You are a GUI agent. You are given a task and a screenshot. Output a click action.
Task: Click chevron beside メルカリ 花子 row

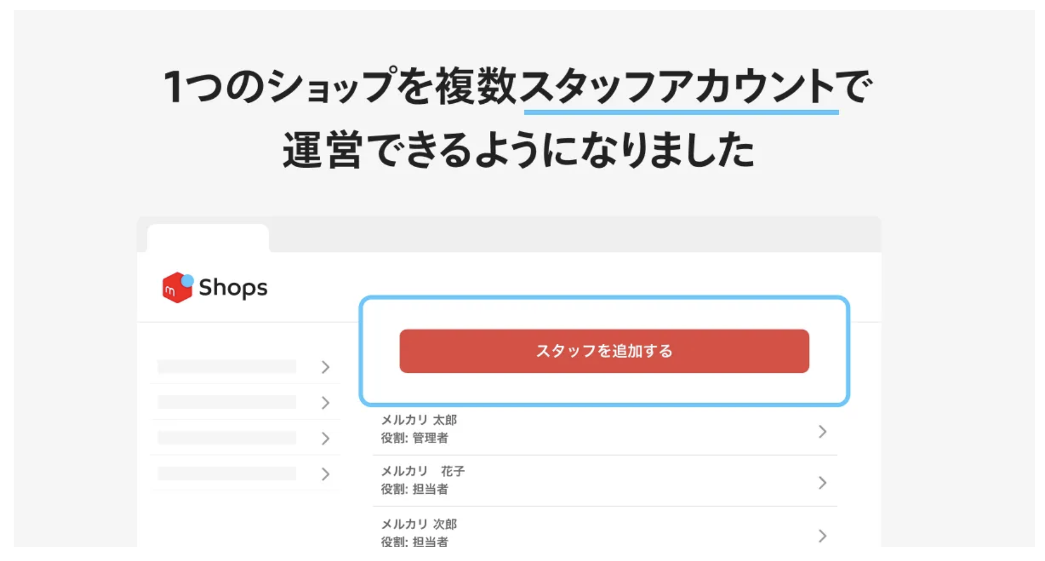[822, 483]
